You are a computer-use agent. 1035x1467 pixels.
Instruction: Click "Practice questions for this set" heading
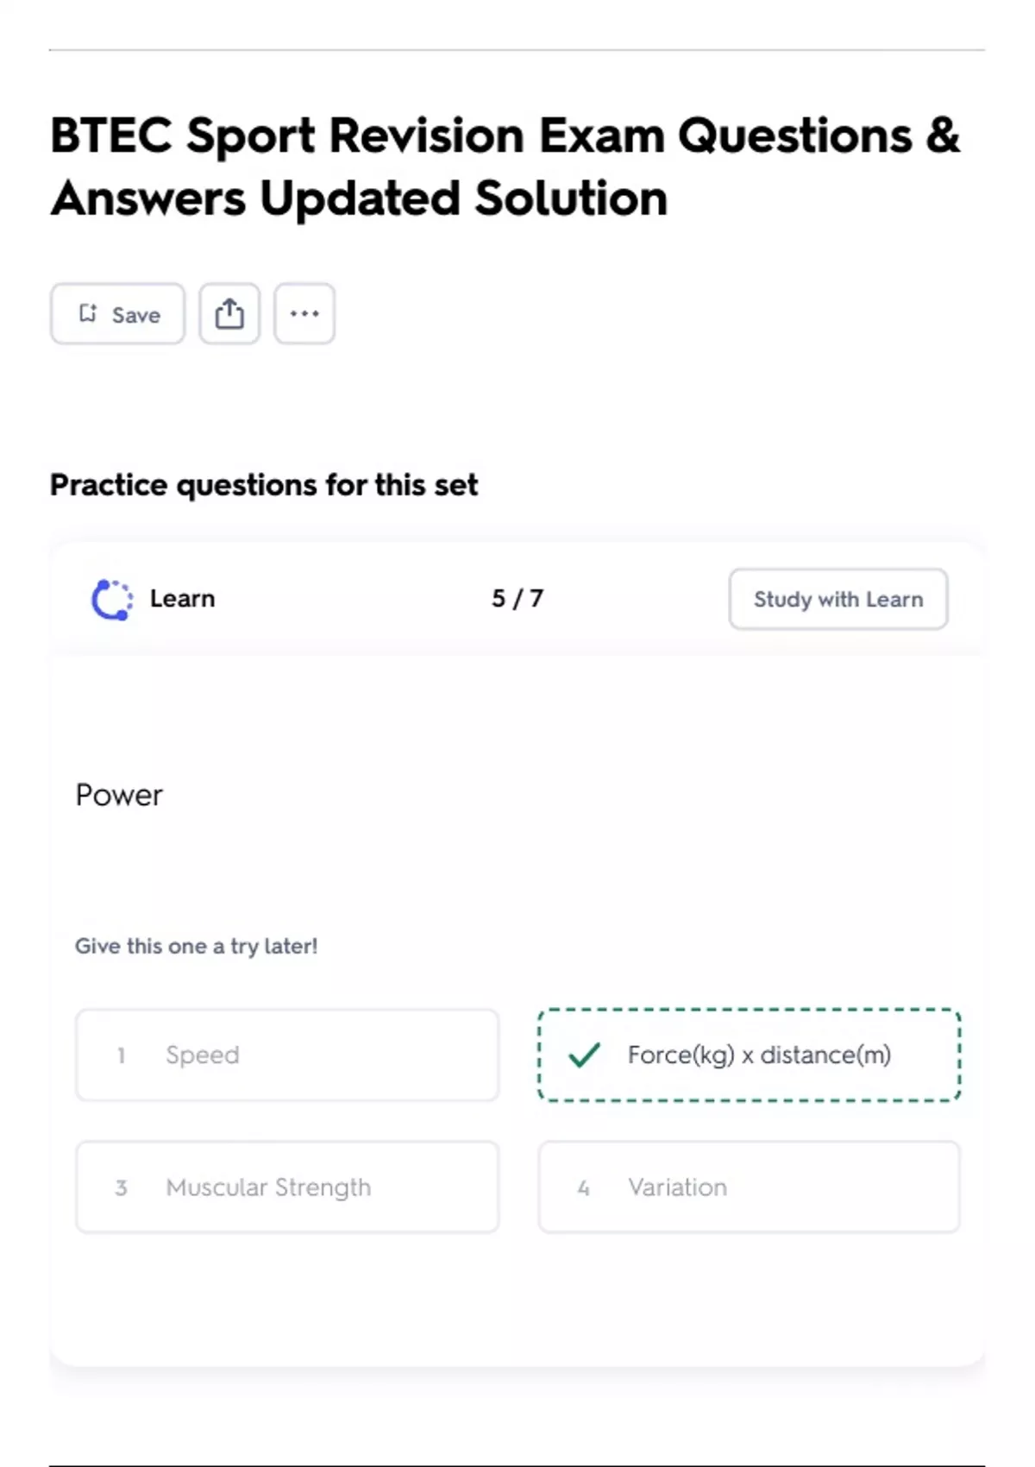[264, 485]
